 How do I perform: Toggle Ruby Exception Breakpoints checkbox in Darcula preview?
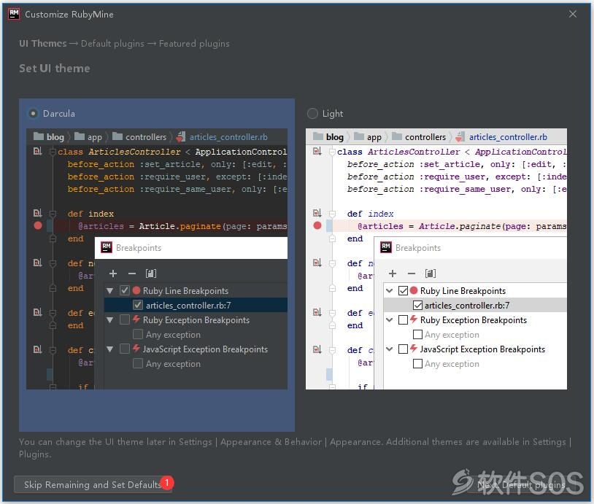tap(125, 319)
